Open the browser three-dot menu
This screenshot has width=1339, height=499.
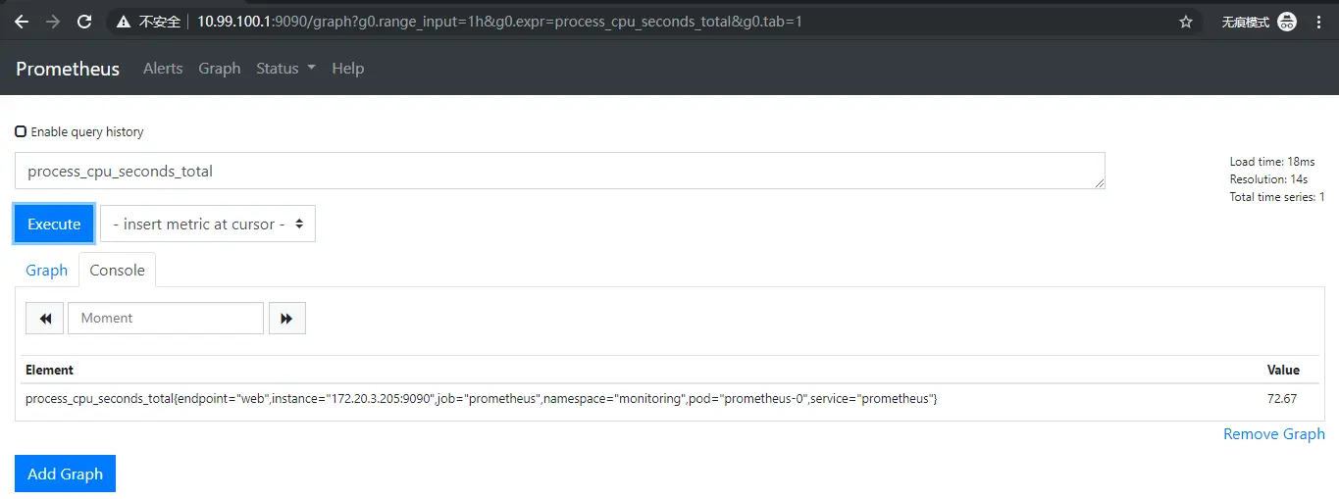1319,22
